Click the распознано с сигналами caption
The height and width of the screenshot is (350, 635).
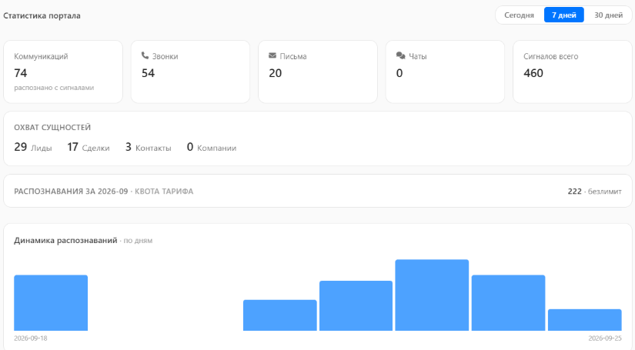(x=54, y=88)
